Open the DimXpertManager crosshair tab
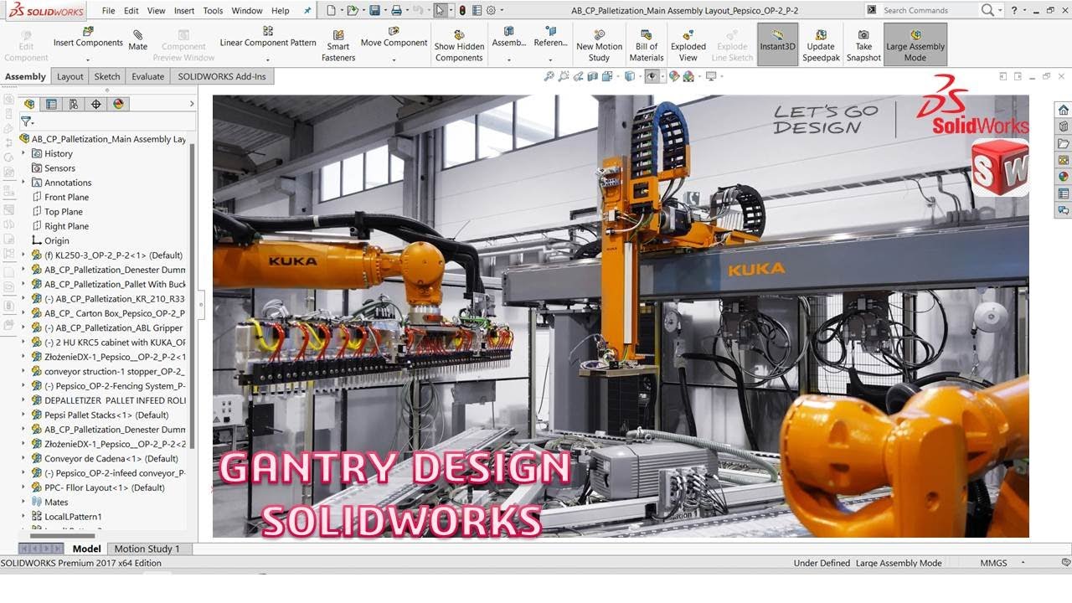Viewport: 1072px width, 603px height. coord(95,104)
